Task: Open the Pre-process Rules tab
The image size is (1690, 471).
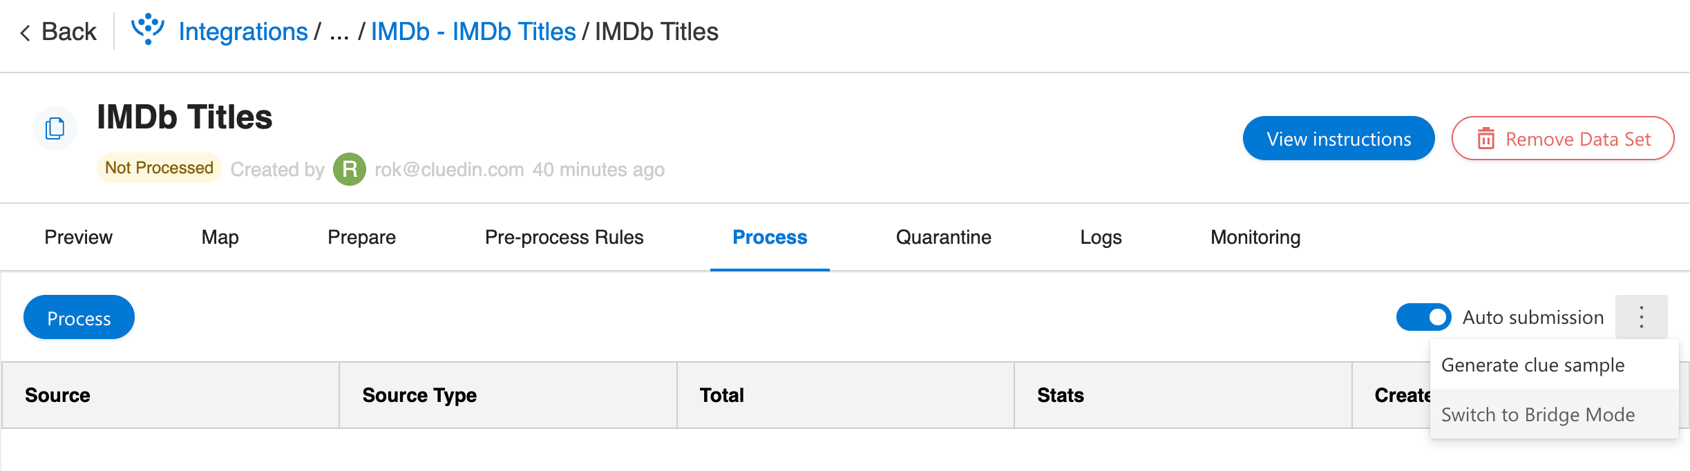Action: coord(564,237)
